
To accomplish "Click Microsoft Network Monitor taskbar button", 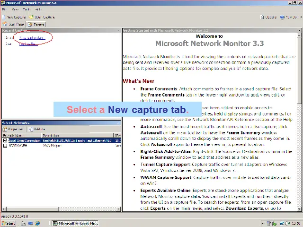I will pos(75,223).
